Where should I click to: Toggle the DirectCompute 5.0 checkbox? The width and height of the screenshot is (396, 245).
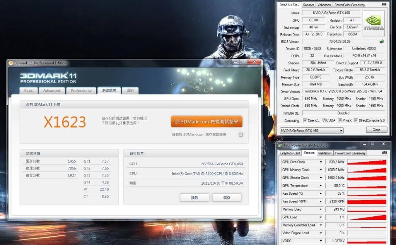[x=356, y=120]
